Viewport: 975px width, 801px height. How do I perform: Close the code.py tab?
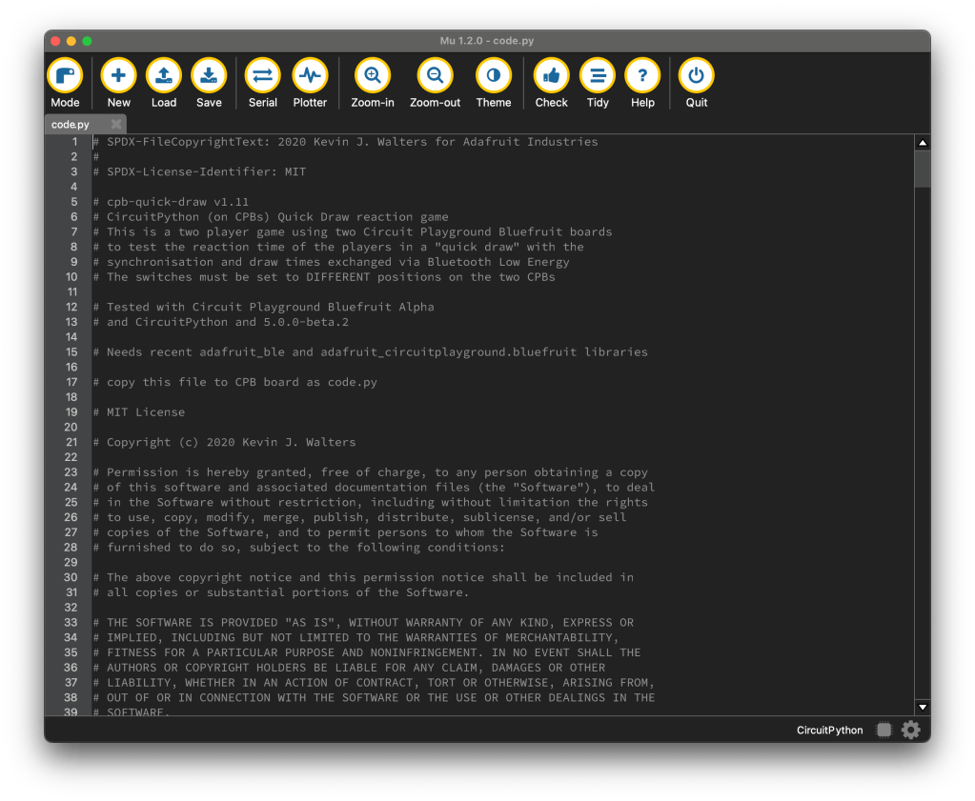116,125
